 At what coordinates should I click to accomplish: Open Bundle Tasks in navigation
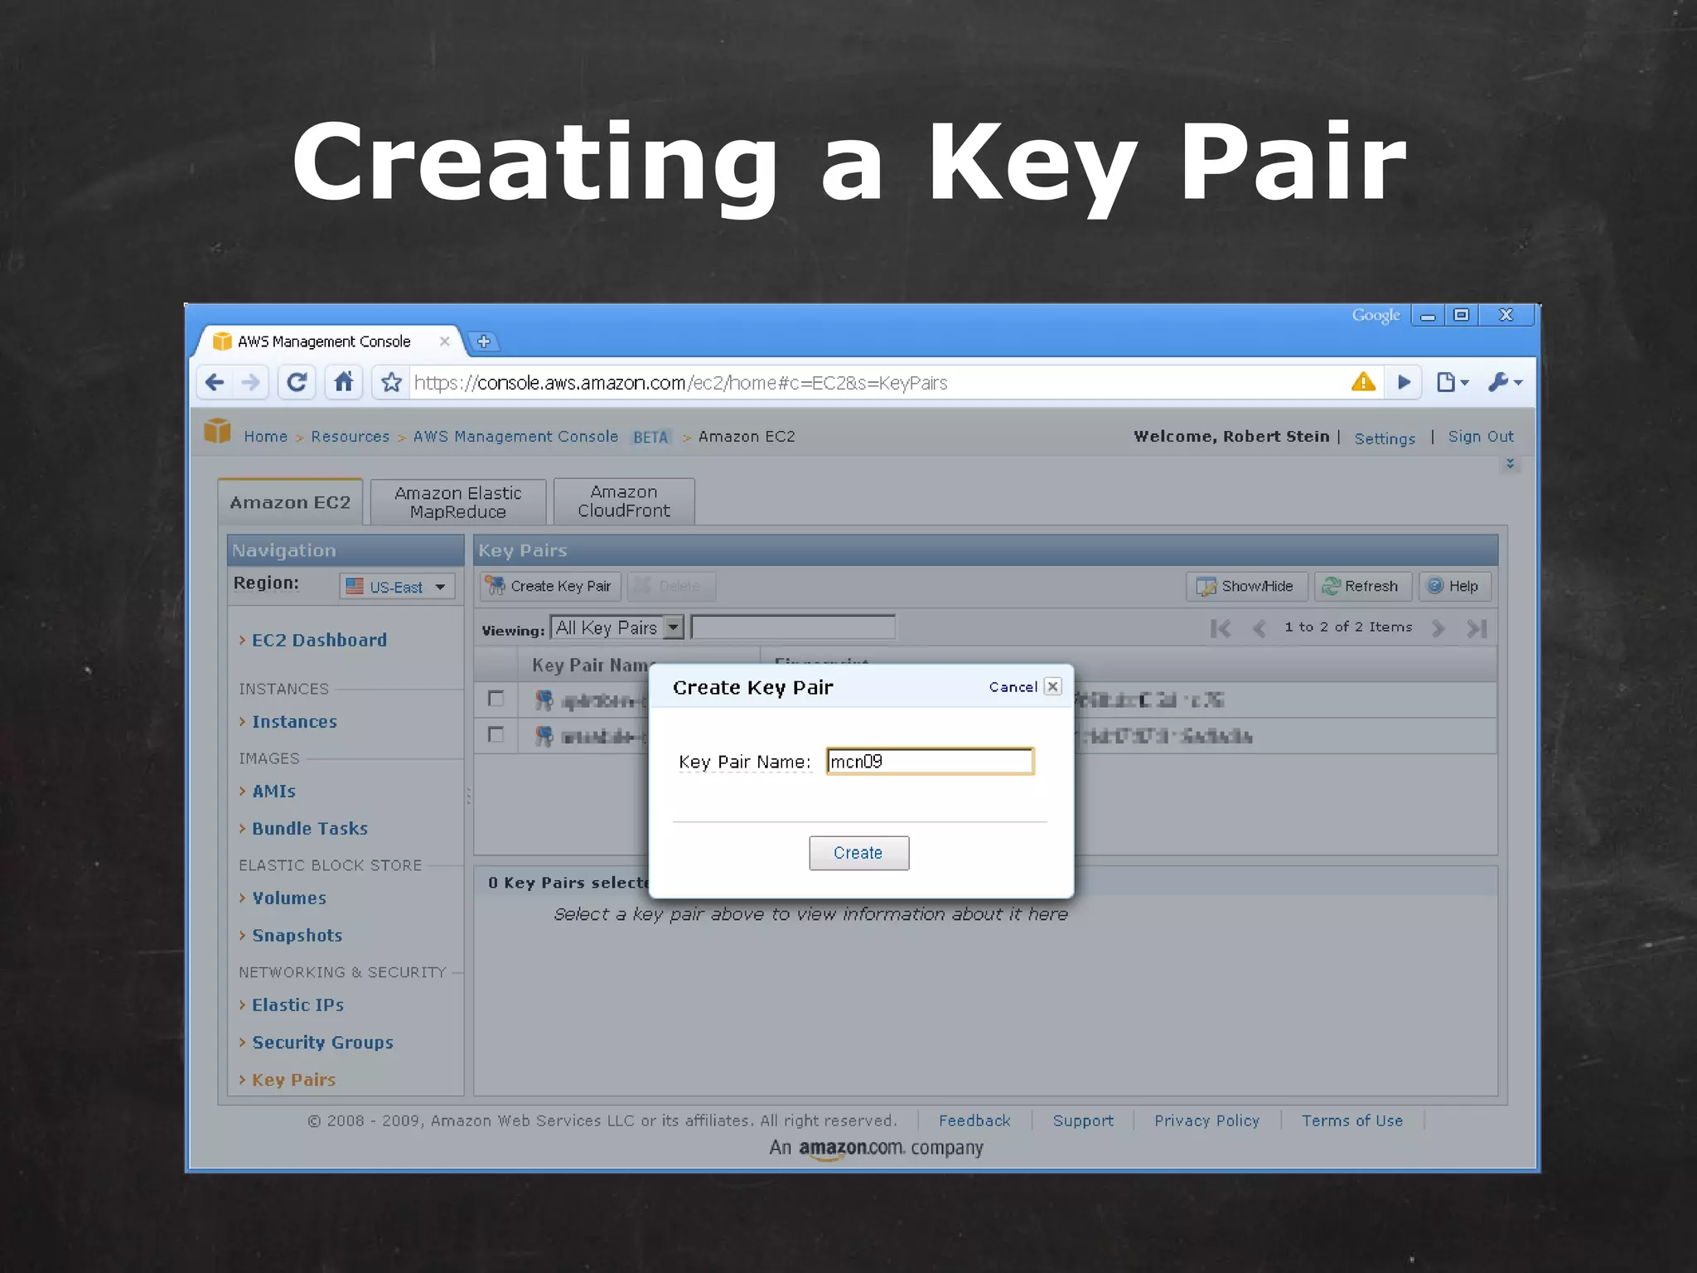click(309, 829)
